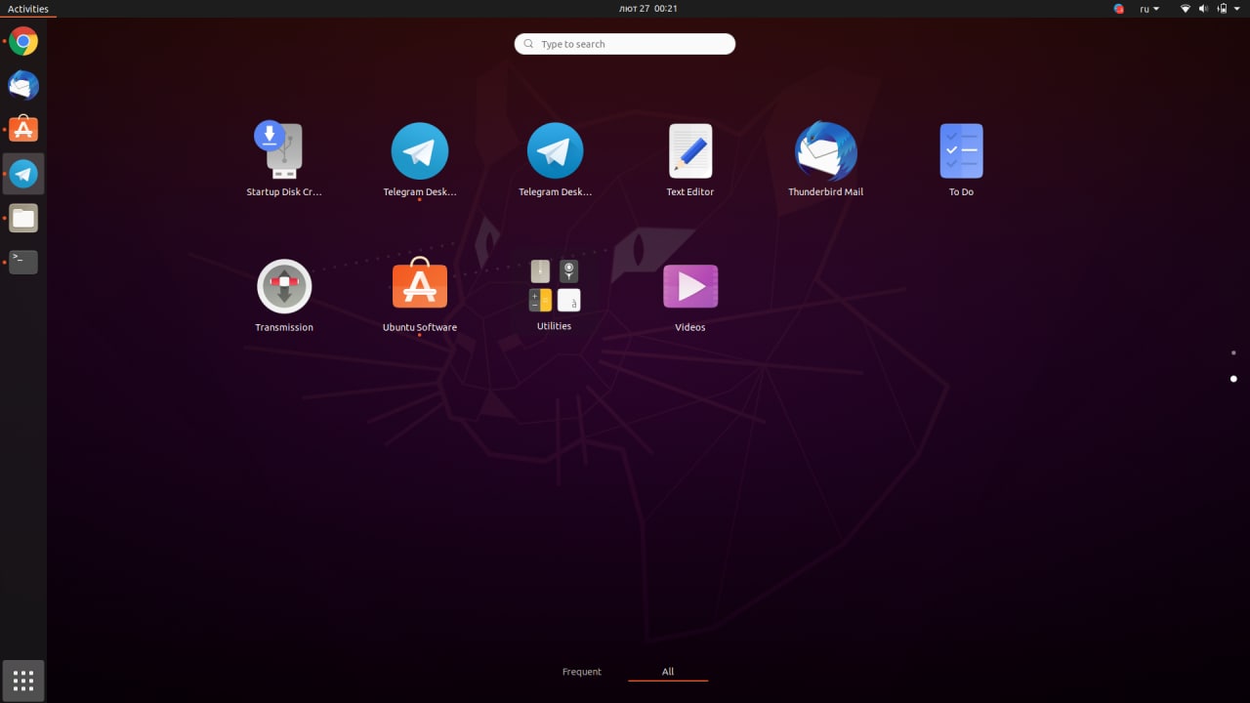The height and width of the screenshot is (703, 1250).
Task: Select the second app page indicator dot
Action: (x=1233, y=379)
